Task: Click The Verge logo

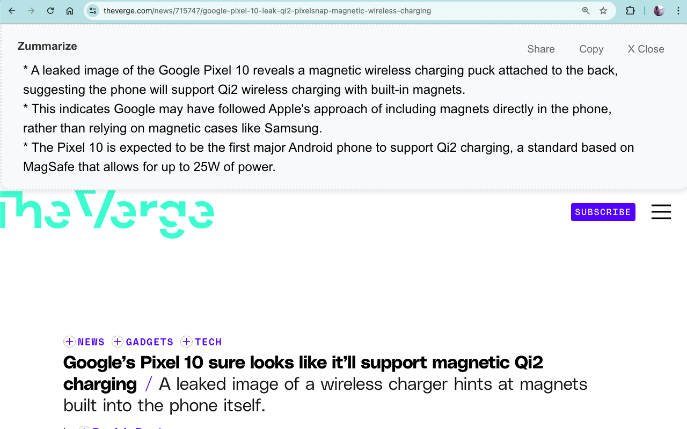Action: (x=107, y=213)
